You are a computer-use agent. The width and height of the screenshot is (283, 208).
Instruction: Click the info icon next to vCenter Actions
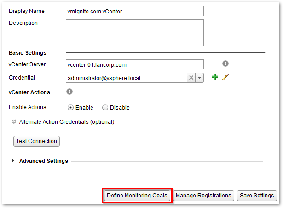69,92
